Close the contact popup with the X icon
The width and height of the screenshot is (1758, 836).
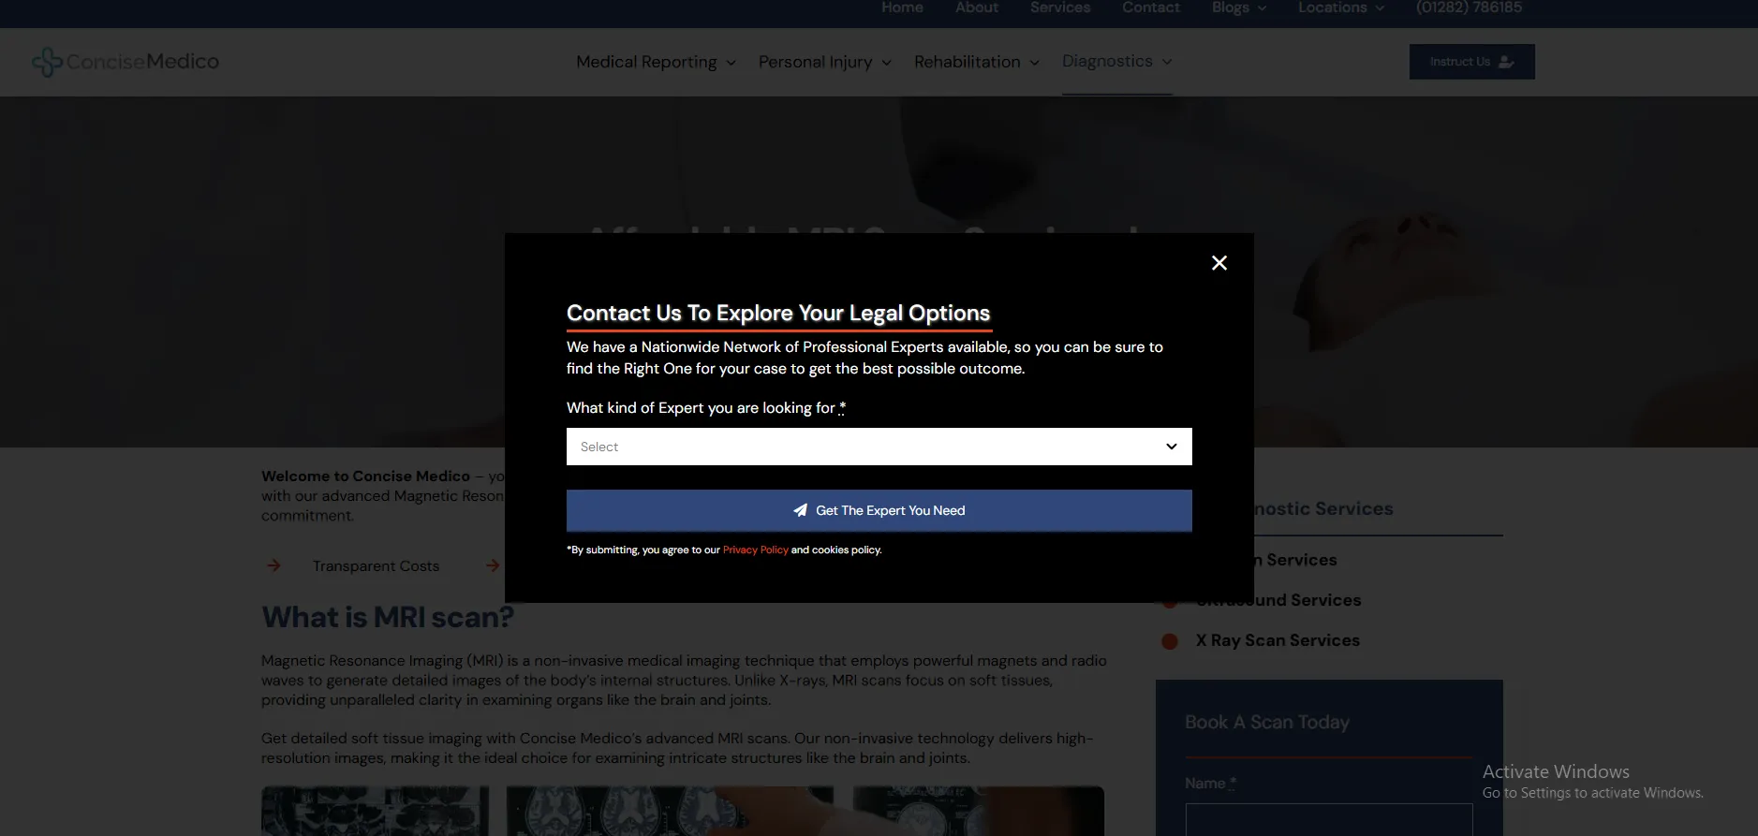(1219, 263)
